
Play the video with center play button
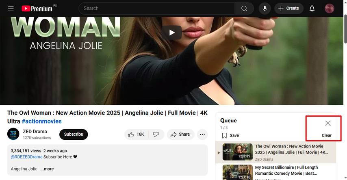pyautogui.click(x=172, y=33)
